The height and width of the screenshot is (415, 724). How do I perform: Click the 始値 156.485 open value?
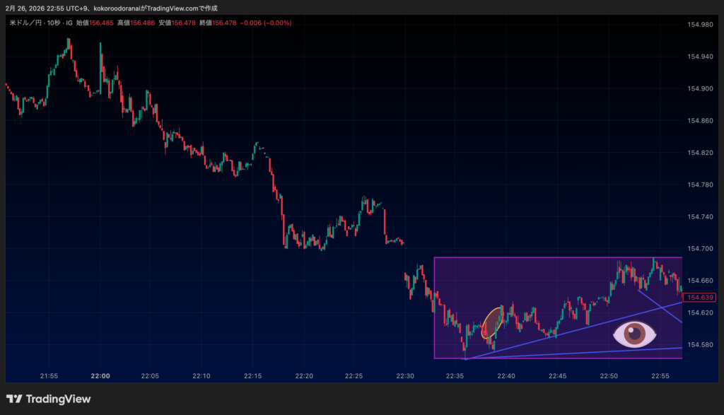(x=94, y=23)
